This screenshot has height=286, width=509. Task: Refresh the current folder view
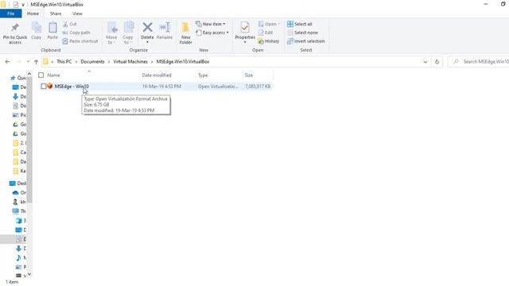[x=437, y=62]
